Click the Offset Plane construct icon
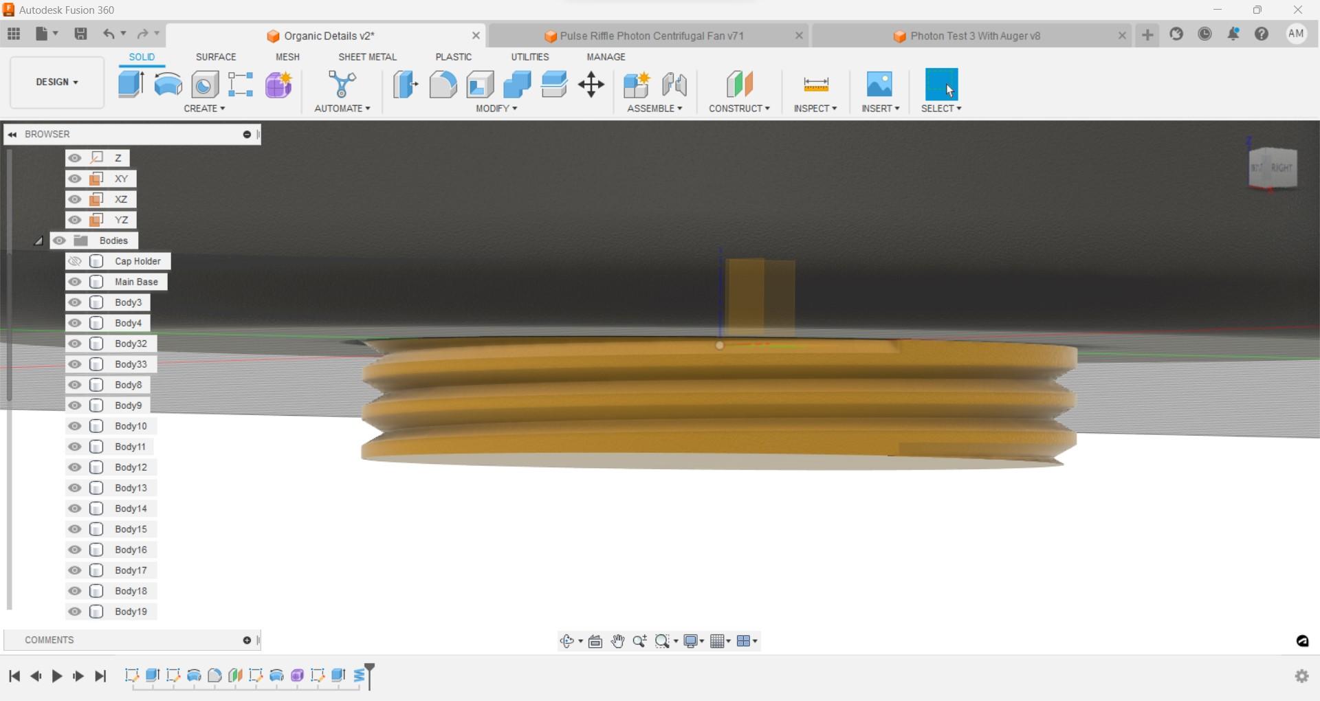This screenshot has height=701, width=1320. 740,85
